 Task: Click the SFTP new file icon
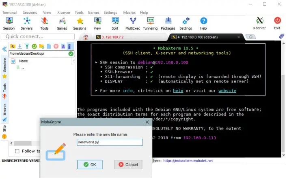coord(49,46)
